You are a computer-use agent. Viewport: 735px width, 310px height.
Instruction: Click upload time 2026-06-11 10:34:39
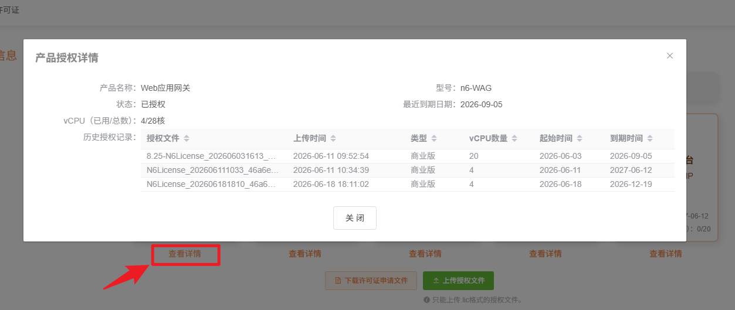click(x=331, y=170)
